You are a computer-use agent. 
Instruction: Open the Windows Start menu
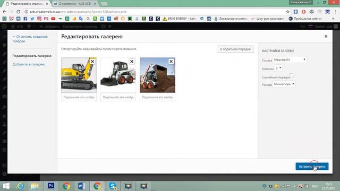6,186
